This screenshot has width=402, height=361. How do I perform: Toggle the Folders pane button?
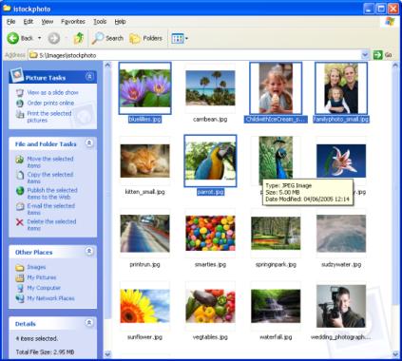145,38
